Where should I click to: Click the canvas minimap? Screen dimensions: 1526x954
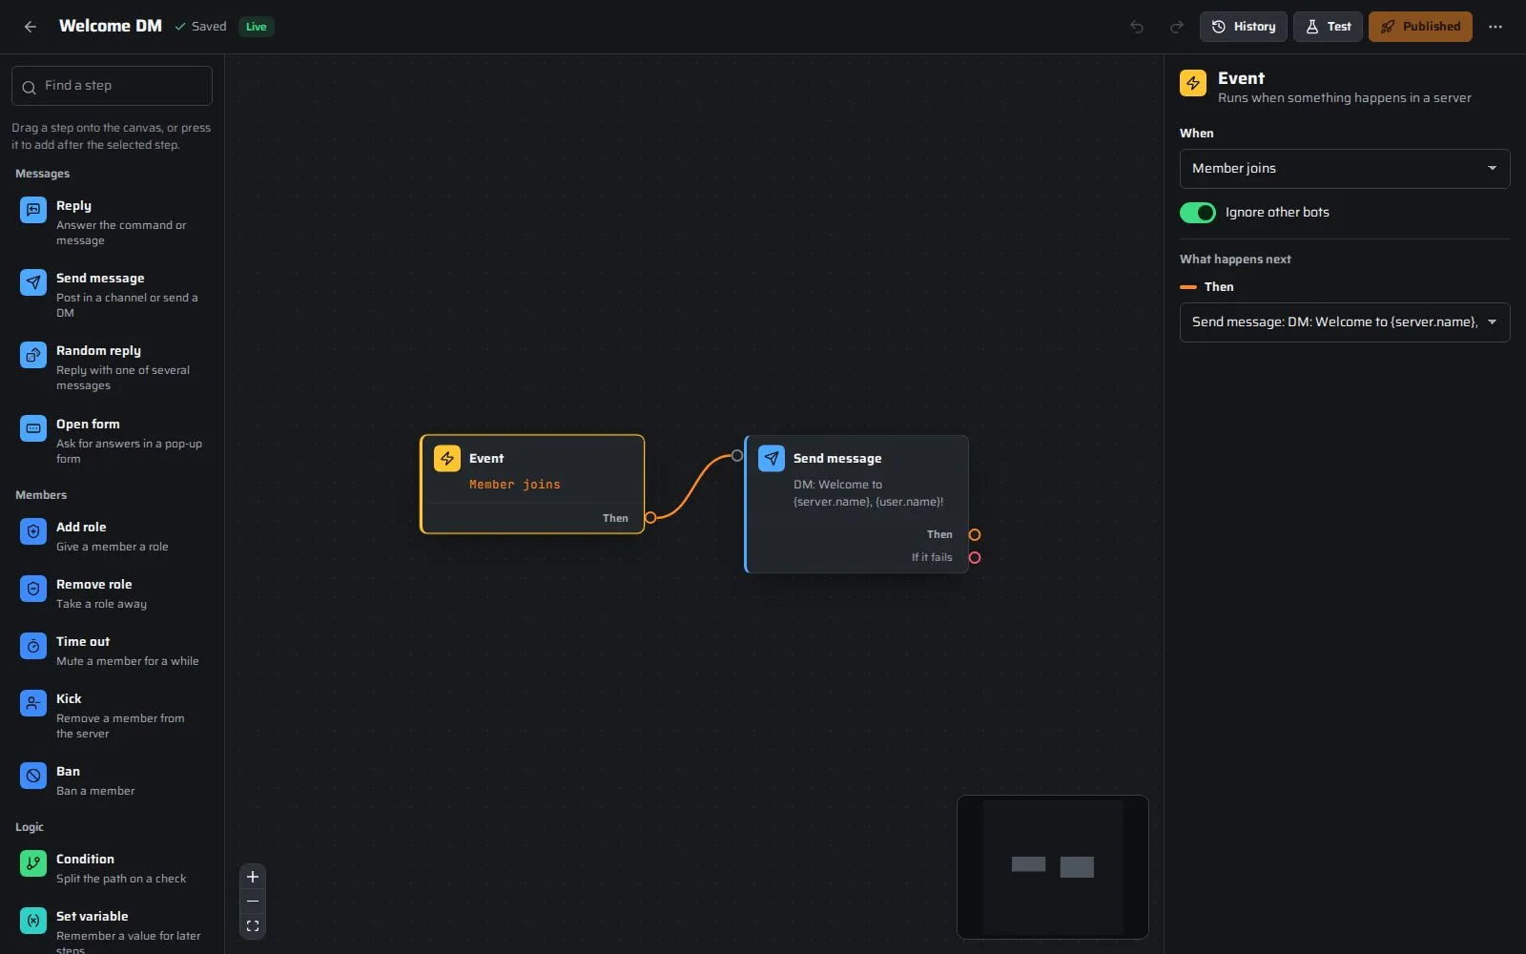pos(1053,867)
